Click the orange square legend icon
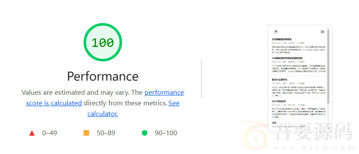The width and height of the screenshot is (359, 154). (x=86, y=133)
